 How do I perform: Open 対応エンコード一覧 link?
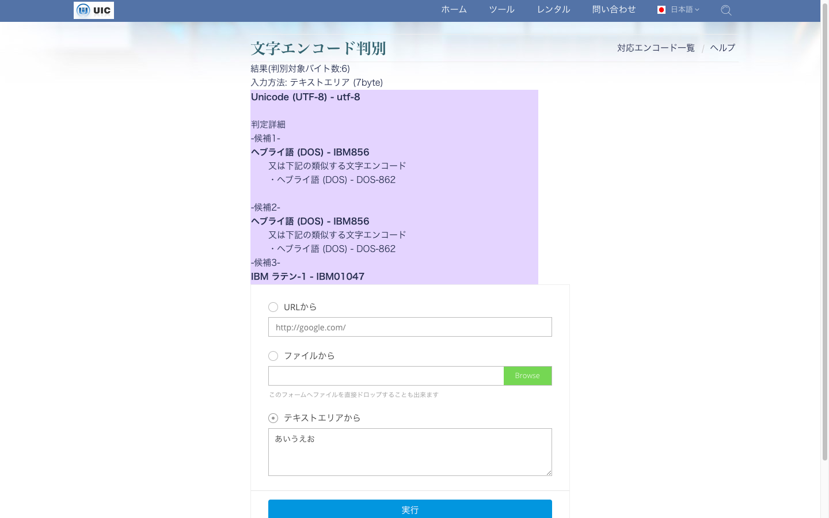(656, 48)
